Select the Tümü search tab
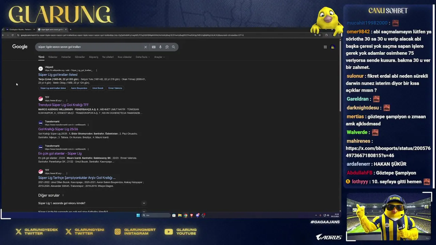Viewport: 436px width, 245px height. pyautogui.click(x=41, y=57)
